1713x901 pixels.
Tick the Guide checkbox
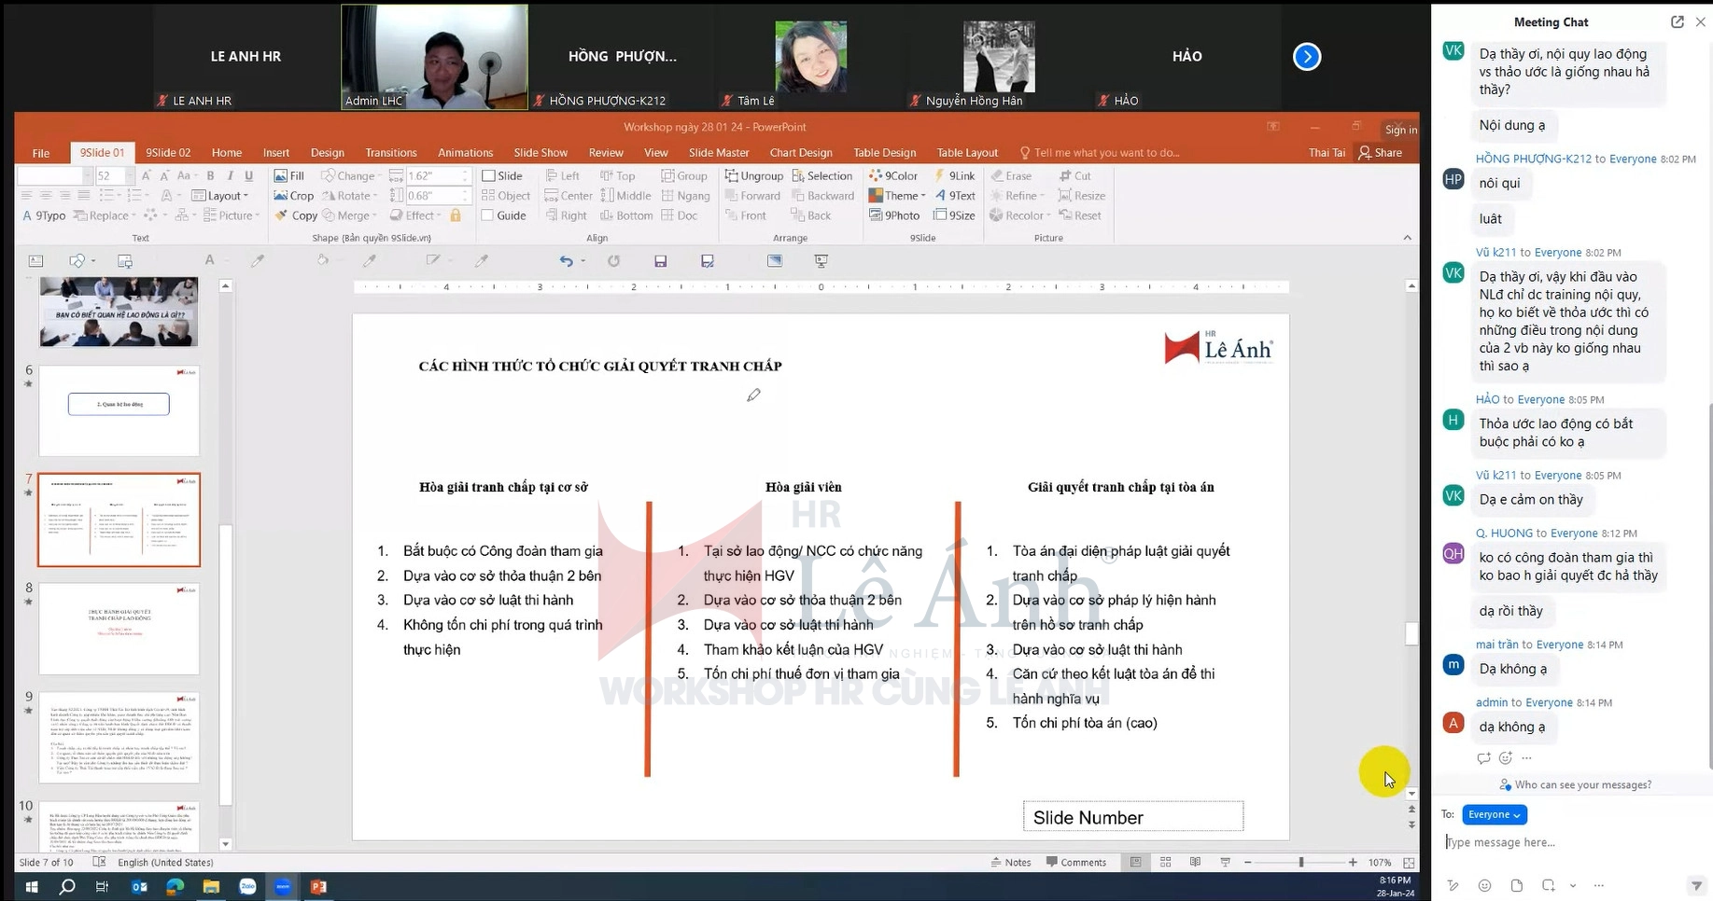[x=488, y=215]
